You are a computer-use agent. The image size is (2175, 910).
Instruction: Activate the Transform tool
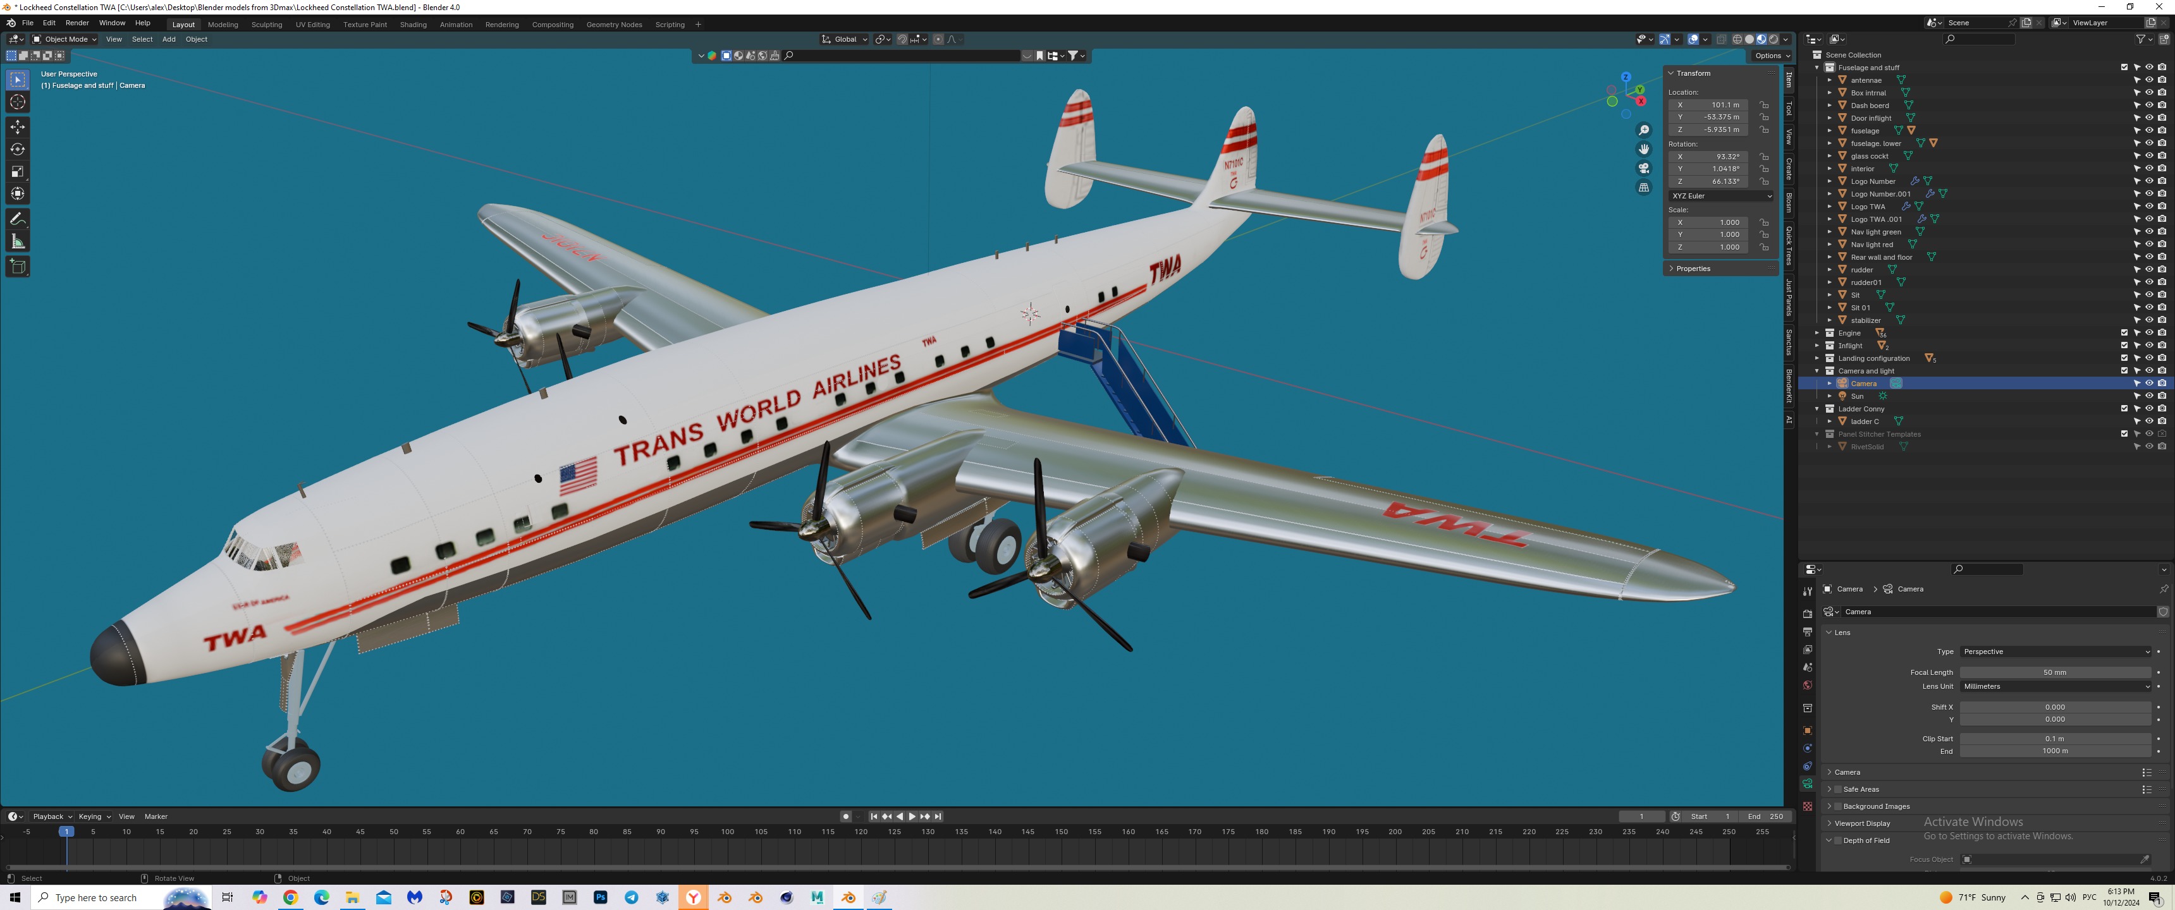coord(18,194)
